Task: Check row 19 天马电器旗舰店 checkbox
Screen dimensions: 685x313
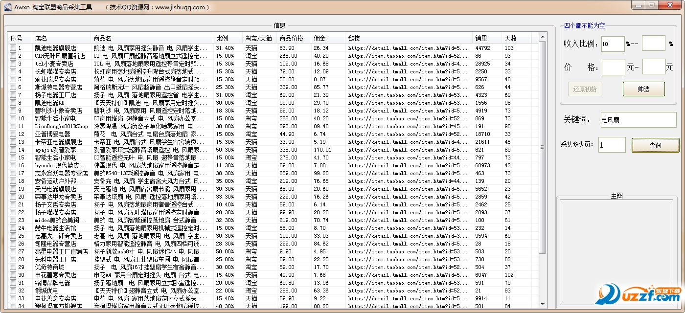Action: coord(13,189)
